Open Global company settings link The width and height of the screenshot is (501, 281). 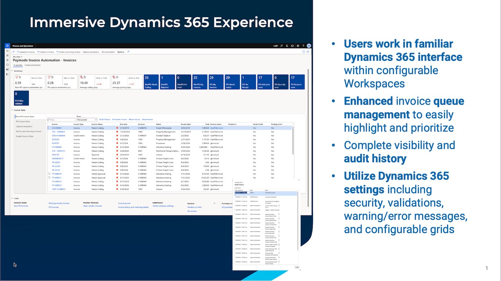click(x=163, y=206)
